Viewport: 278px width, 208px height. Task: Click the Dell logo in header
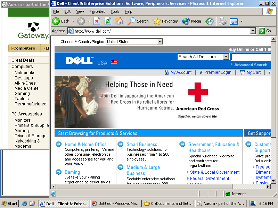[x=80, y=60]
